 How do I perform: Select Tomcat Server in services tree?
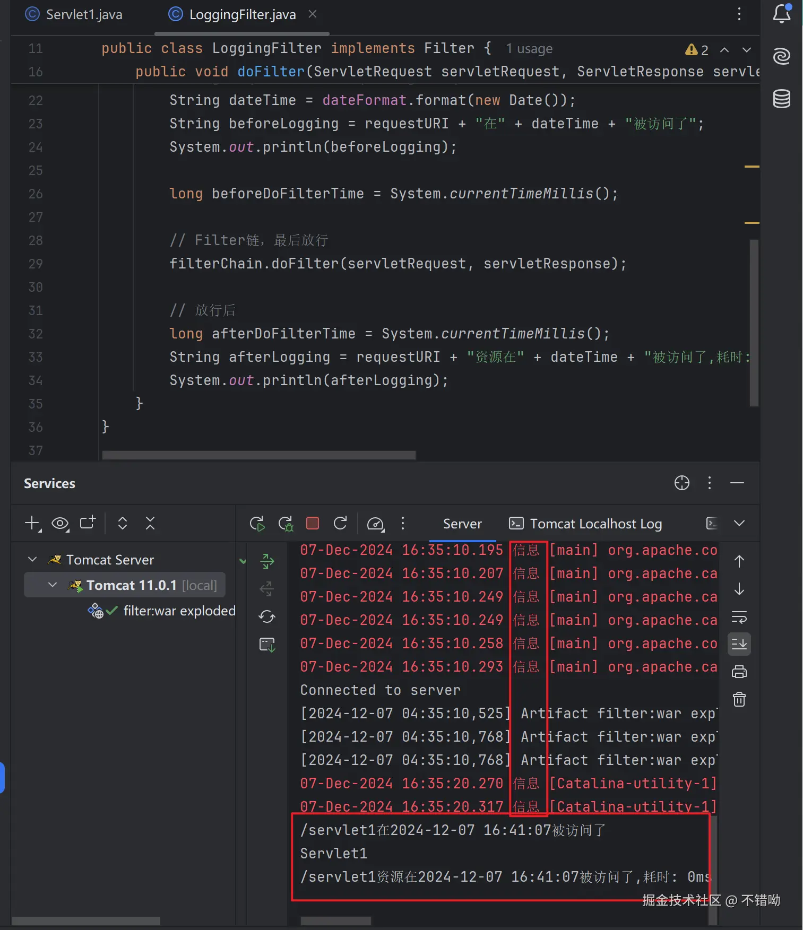tap(110, 560)
